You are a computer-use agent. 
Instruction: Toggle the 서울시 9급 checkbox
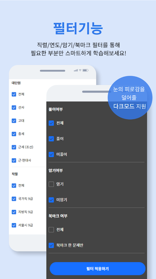(x=14, y=225)
